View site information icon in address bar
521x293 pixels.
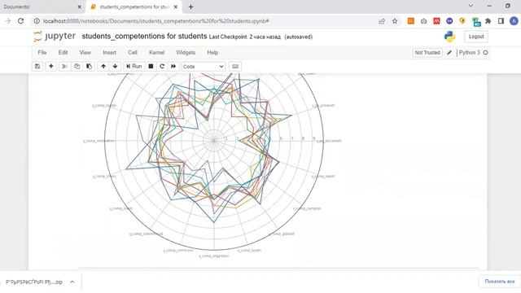(x=37, y=21)
